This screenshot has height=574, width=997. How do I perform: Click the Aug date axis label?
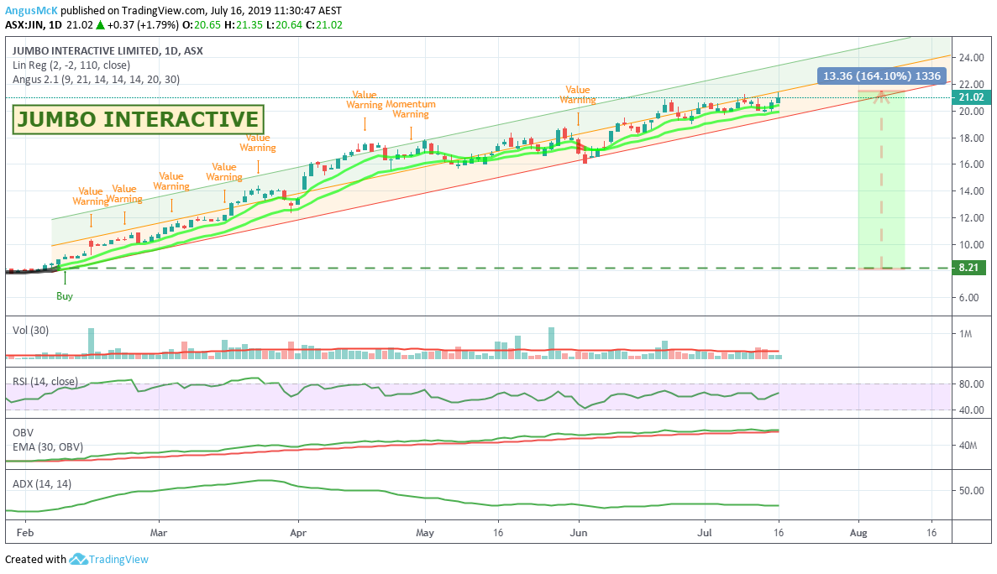858,533
